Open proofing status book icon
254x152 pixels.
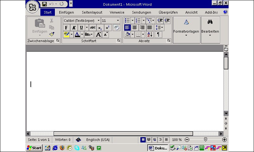click(x=78, y=140)
